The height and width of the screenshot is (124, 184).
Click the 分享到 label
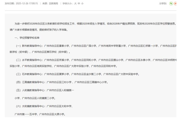pos(163,3)
